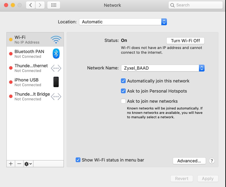Click the Thunderbolt Ethernet arrows icon

coord(56,68)
